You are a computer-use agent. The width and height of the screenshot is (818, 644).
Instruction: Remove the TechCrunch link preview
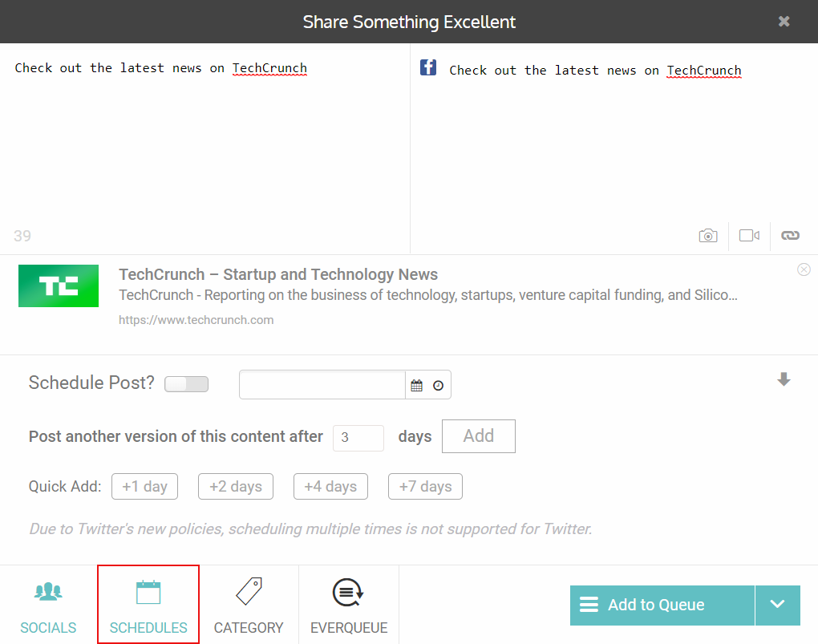pyautogui.click(x=804, y=269)
